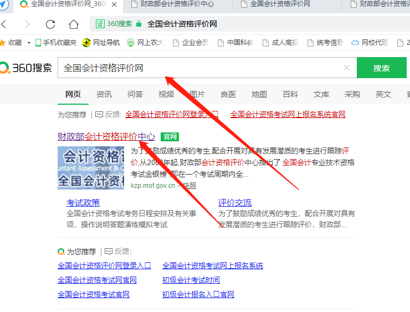Select the 文库 search category
This screenshot has width=410, height=312.
(x=321, y=94)
